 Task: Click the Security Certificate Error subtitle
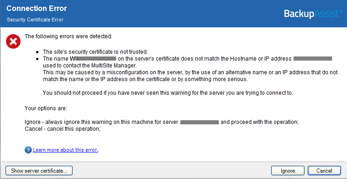click(35, 20)
